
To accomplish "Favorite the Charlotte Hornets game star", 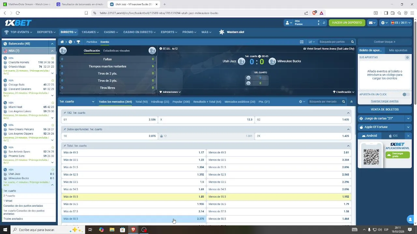I will [x=53, y=58].
